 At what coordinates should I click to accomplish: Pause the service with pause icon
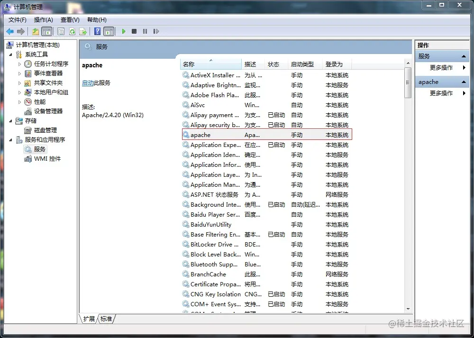[145, 31]
